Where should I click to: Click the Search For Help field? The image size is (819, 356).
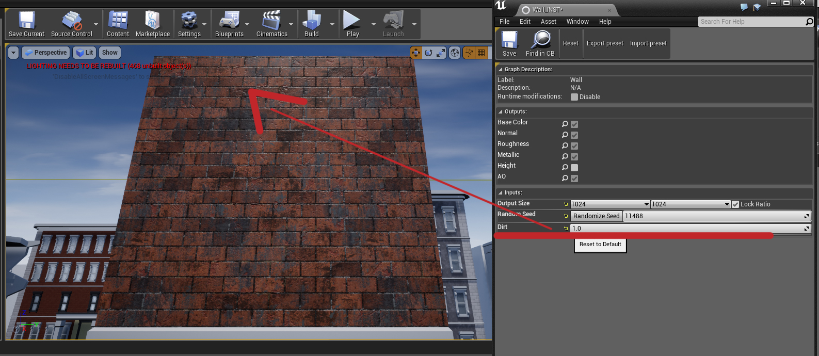[x=751, y=22]
